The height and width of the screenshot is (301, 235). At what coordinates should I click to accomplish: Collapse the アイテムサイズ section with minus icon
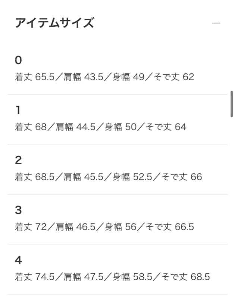216,23
